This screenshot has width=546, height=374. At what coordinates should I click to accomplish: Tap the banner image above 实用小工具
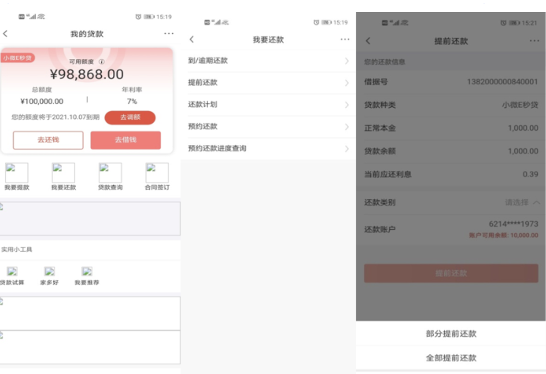[x=90, y=219]
